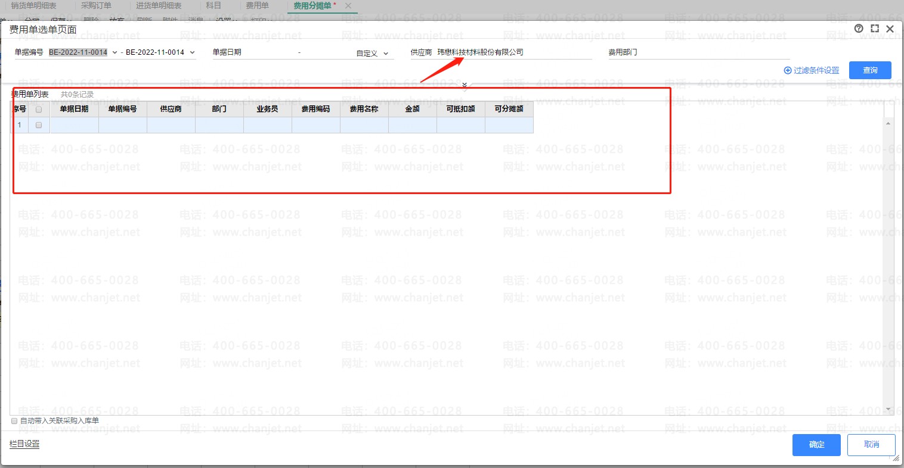Maximize the 费用单选单页面 dialog
904x468 pixels.
(x=875, y=29)
